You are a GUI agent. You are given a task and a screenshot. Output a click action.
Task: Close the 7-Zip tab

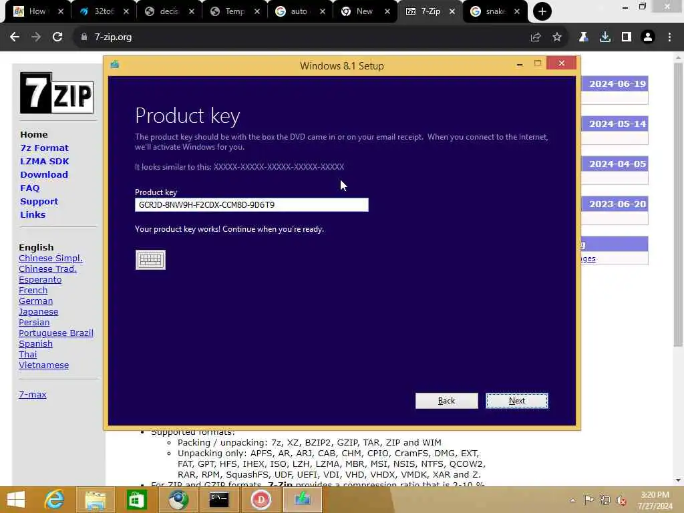[452, 11]
